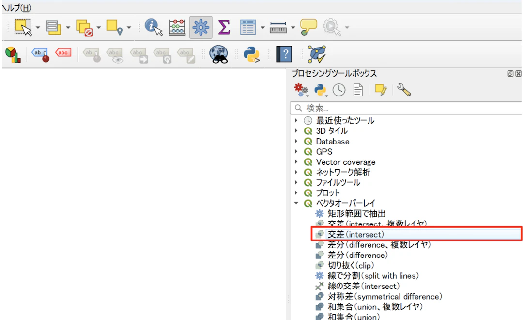Screen dimensions: 523x320
Task: Expand the ネットワーク解析 group
Action: [296, 172]
